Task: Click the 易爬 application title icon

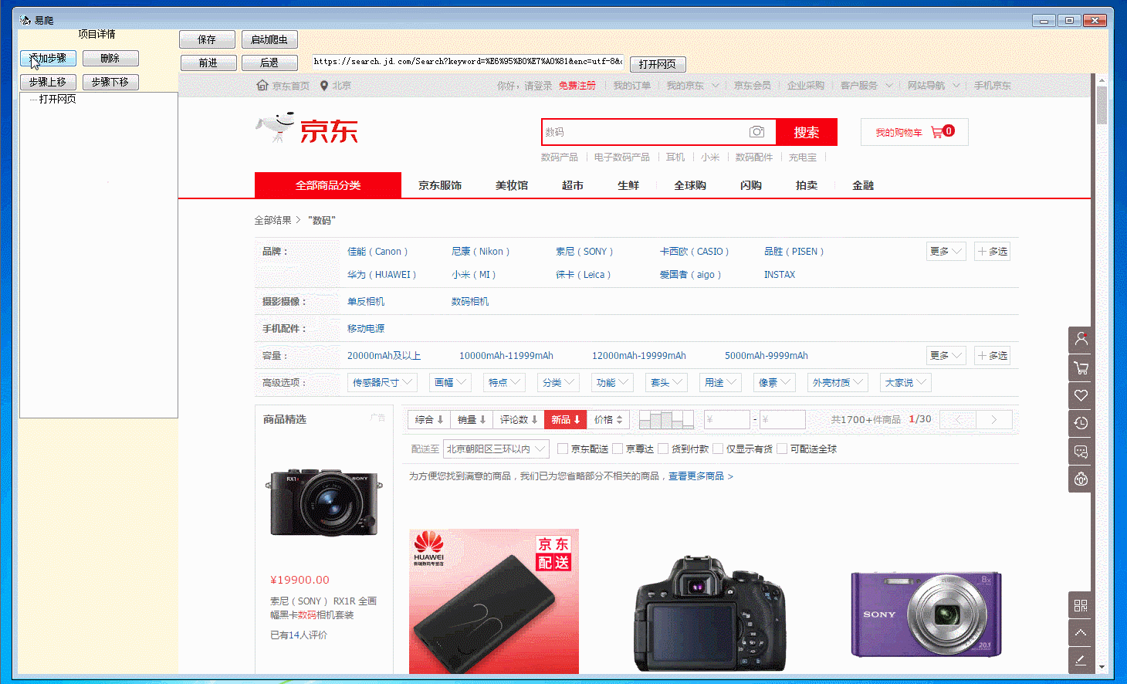Action: [x=25, y=20]
